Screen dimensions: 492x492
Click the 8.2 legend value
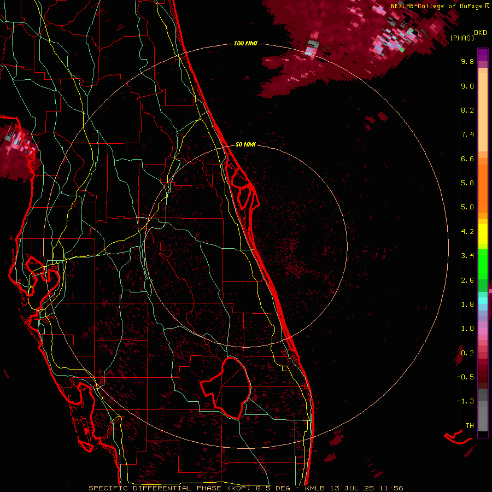click(467, 110)
